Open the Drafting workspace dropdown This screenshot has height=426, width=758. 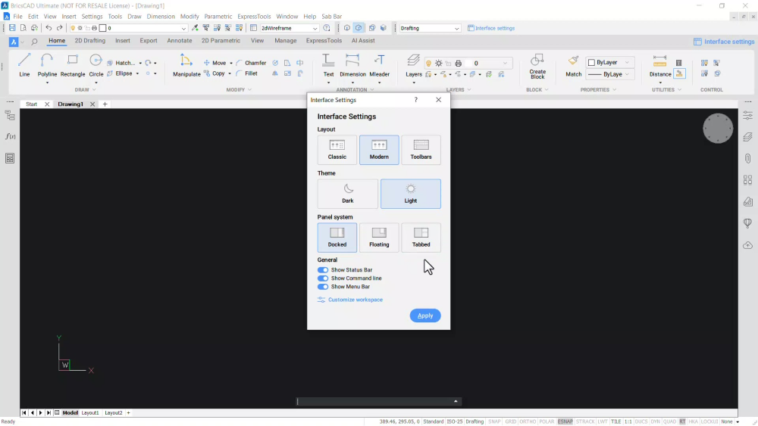(429, 28)
